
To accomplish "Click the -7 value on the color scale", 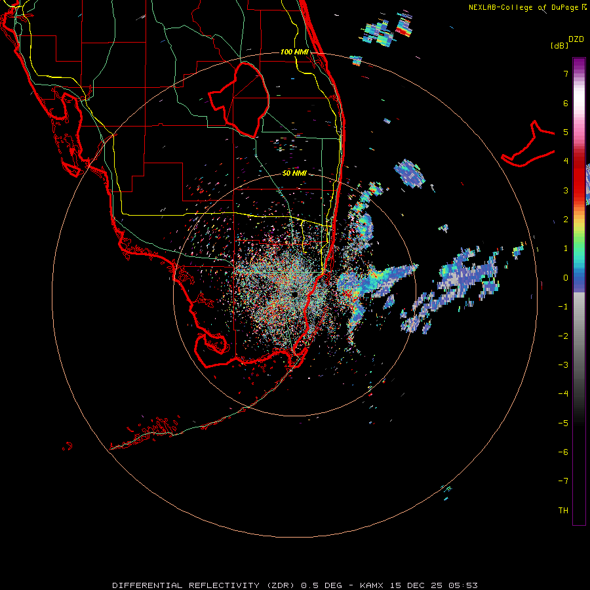I will (x=563, y=481).
